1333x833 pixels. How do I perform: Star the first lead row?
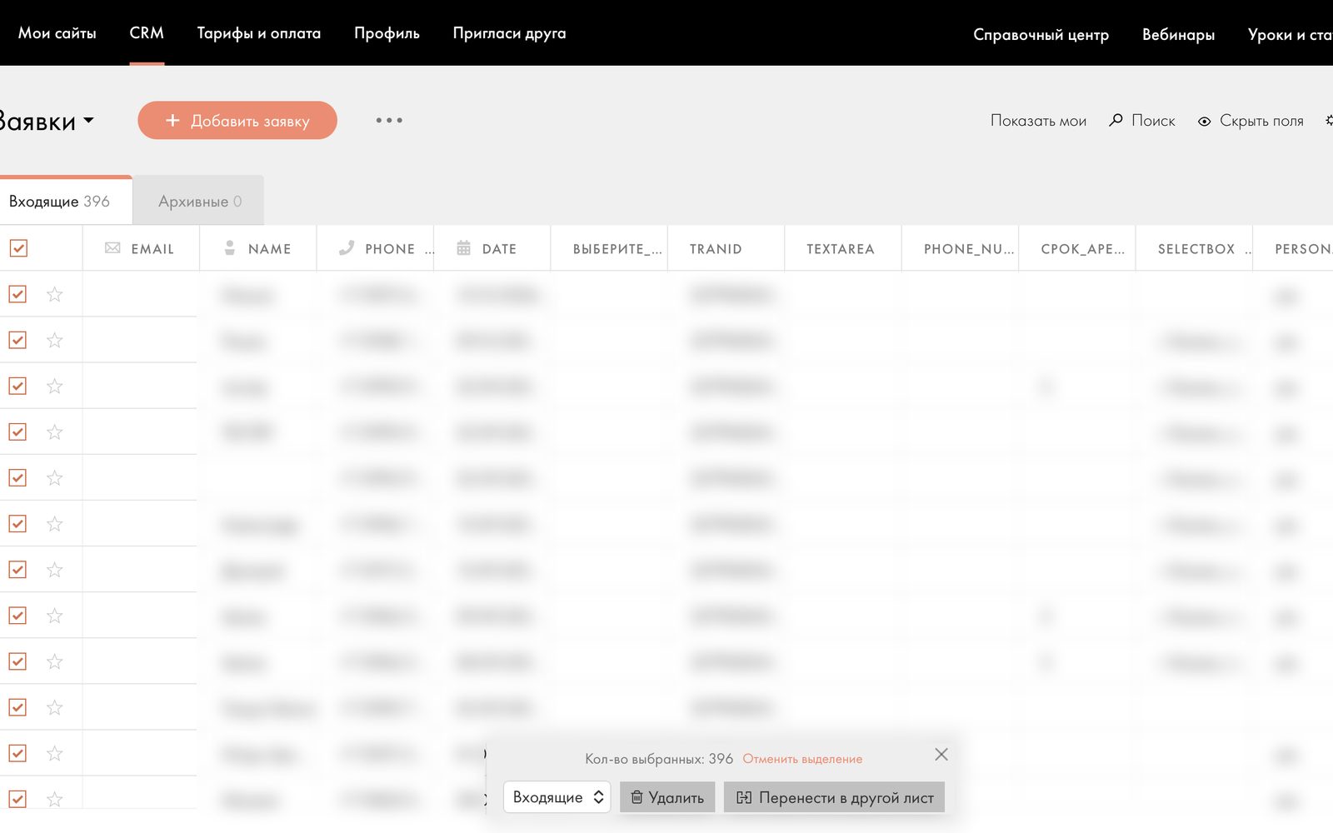pyautogui.click(x=55, y=294)
